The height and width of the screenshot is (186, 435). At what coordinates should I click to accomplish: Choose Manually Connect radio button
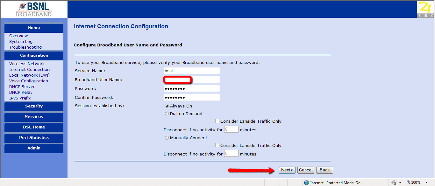[167, 138]
